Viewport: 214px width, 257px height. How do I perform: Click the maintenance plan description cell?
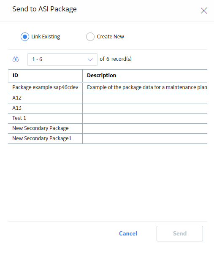(x=145, y=87)
